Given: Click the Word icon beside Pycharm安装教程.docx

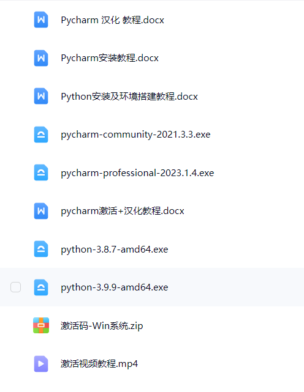Looking at the screenshot, I should 41,58.
